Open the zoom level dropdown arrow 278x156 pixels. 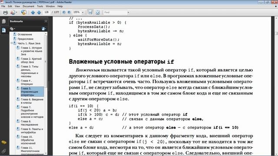click(83, 13)
